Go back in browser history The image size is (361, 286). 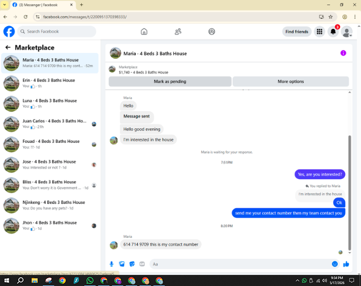pos(5,17)
